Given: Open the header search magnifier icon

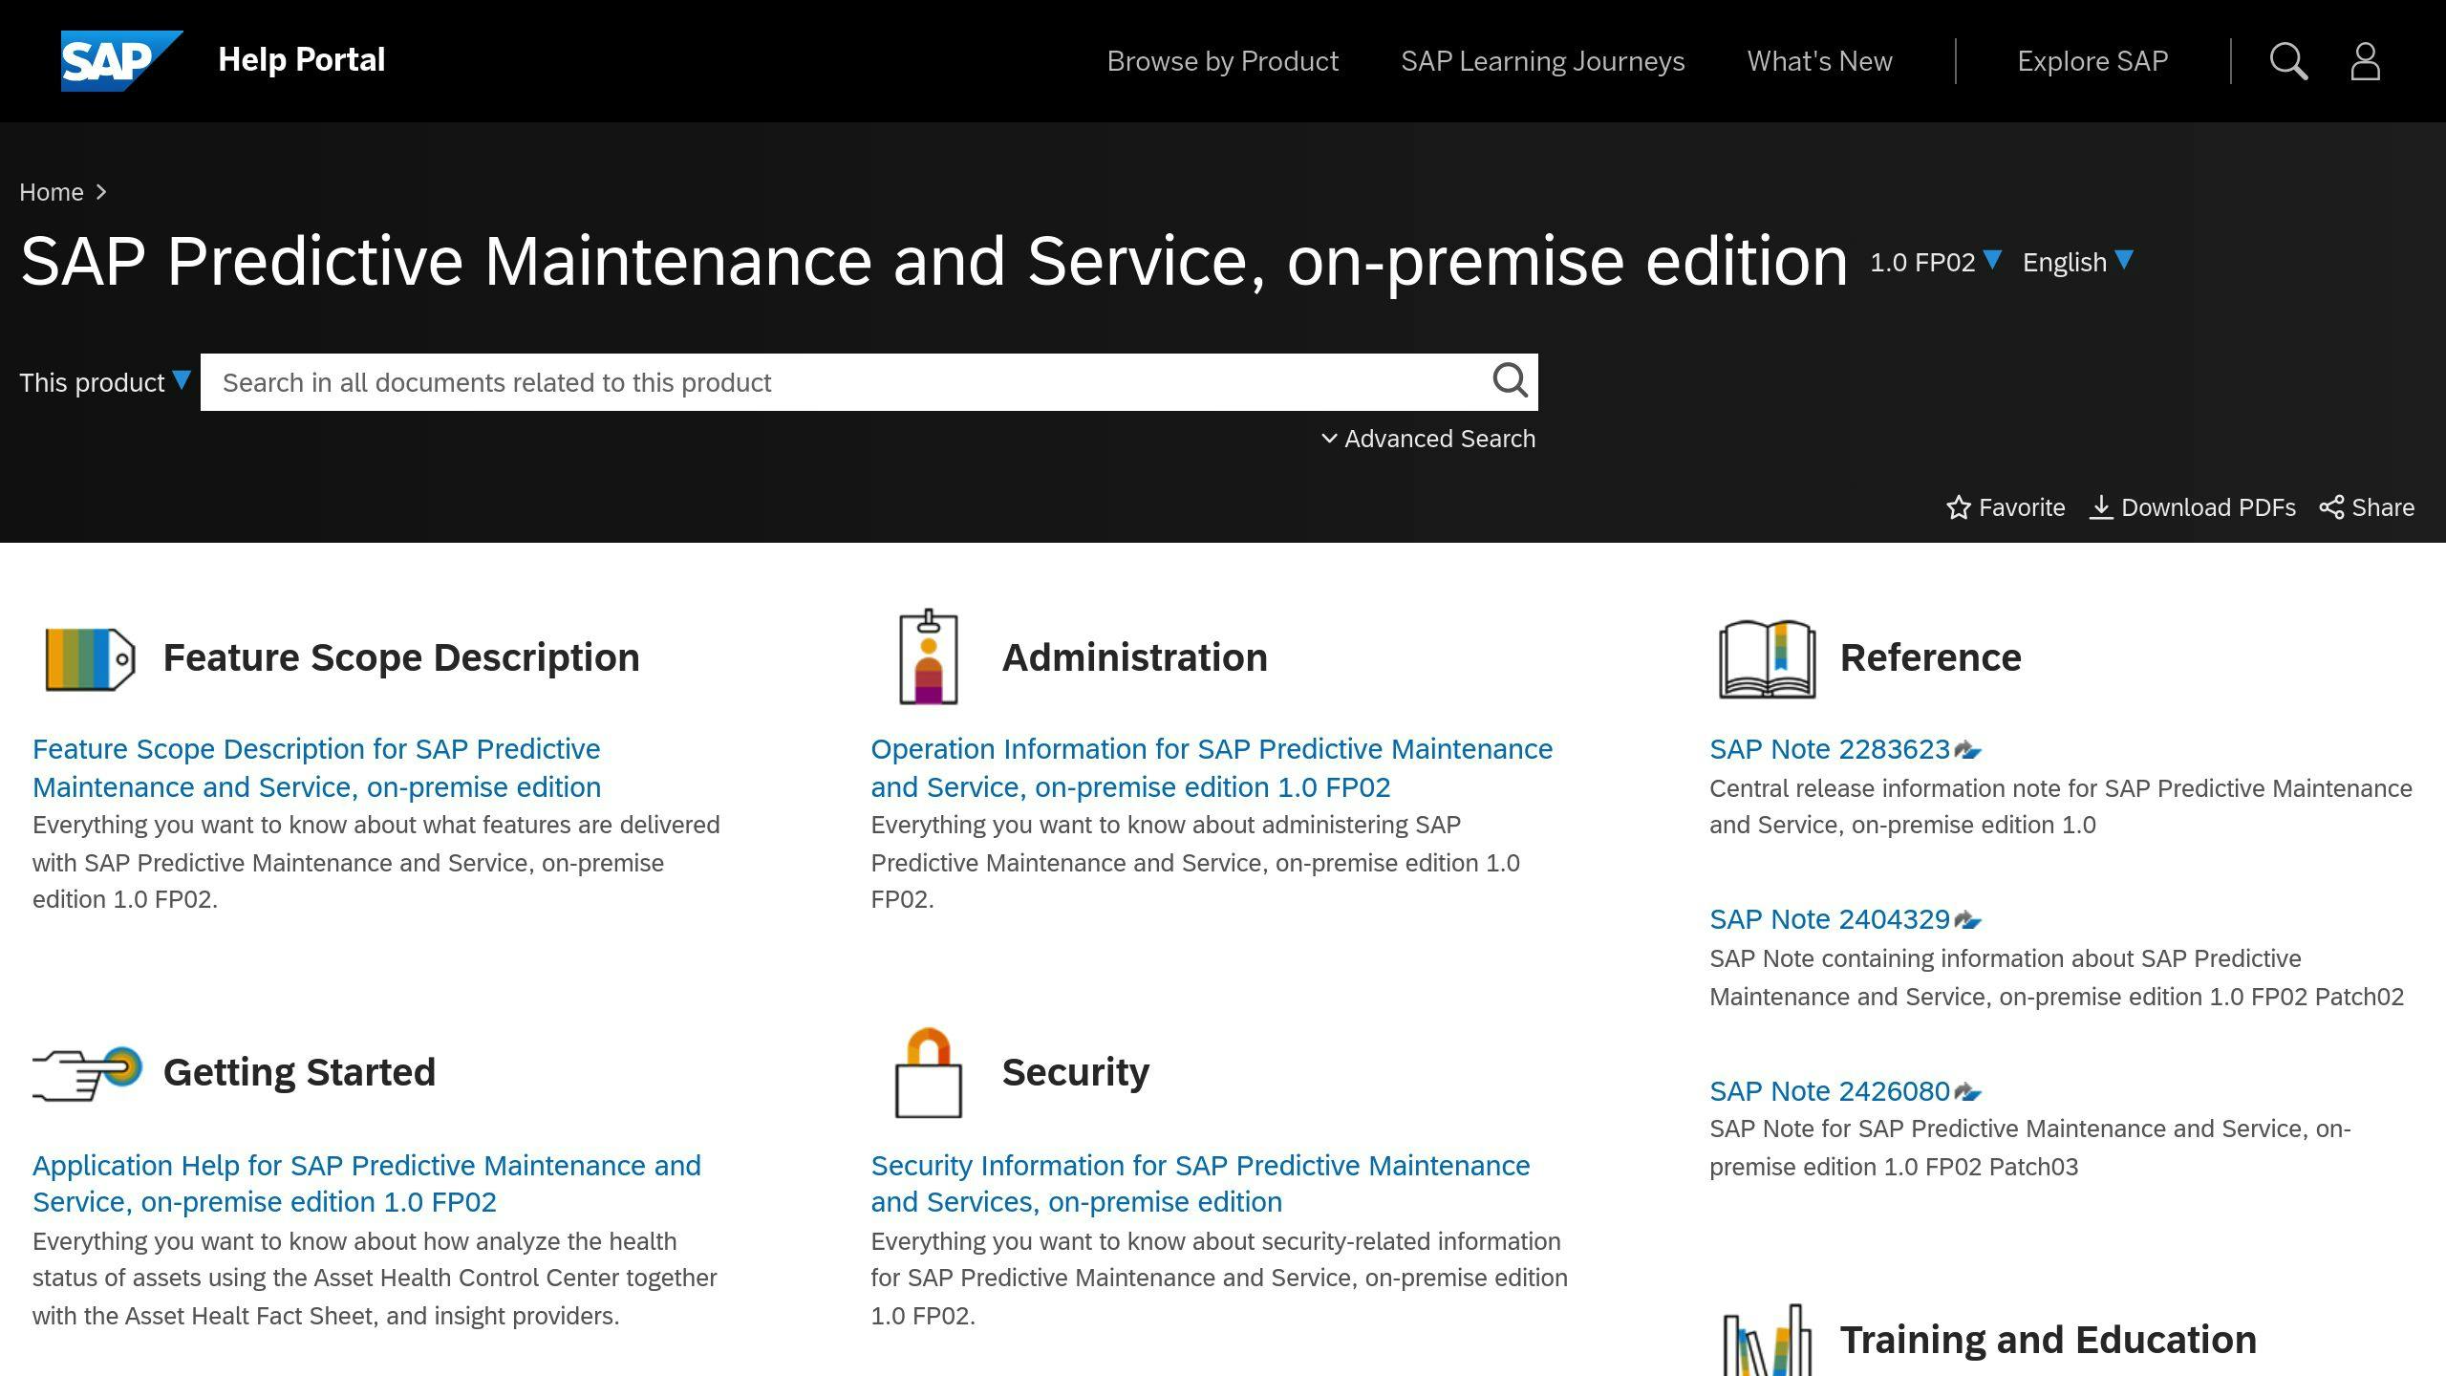Looking at the screenshot, I should click(x=2288, y=61).
